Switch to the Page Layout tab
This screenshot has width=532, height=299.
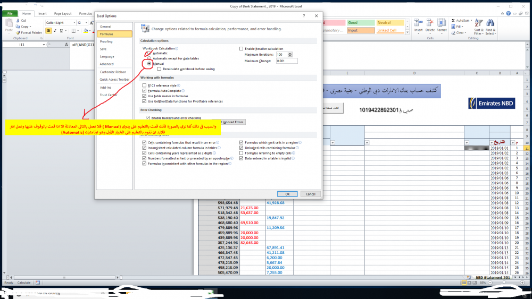[63, 14]
